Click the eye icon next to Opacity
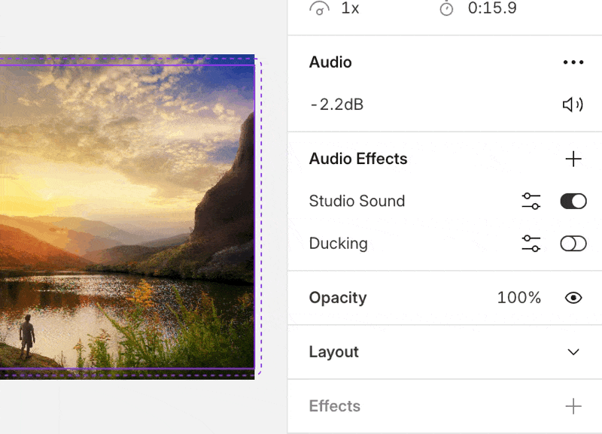 pos(573,298)
